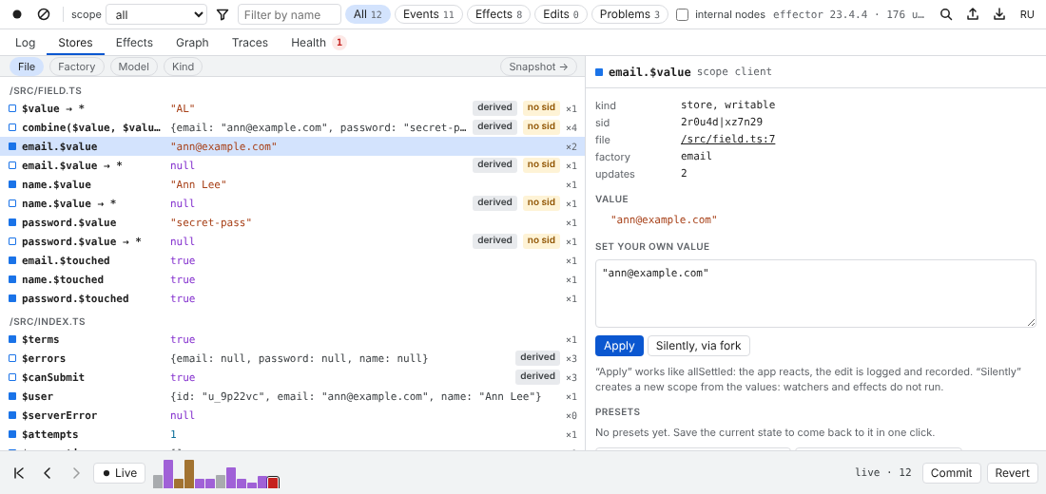Select the tall brown bar in the timeline
The image size is (1046, 494).
tap(189, 474)
